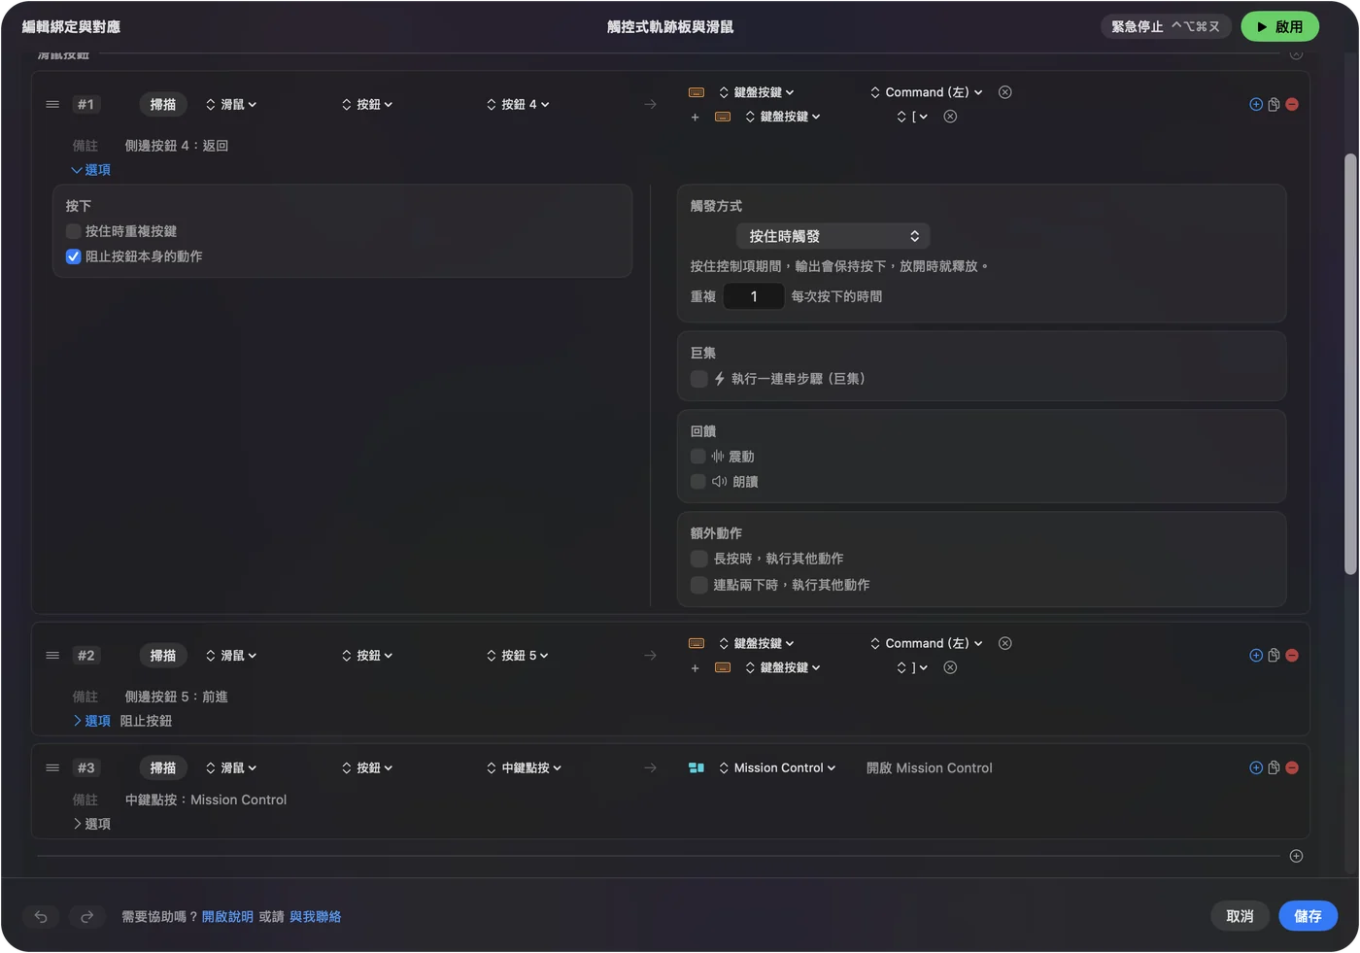Duplicate binding #3 with copy icon
The height and width of the screenshot is (953, 1360).
click(1274, 767)
